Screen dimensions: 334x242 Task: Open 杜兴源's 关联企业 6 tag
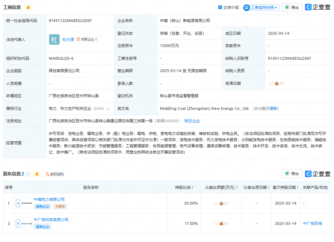(87, 39)
